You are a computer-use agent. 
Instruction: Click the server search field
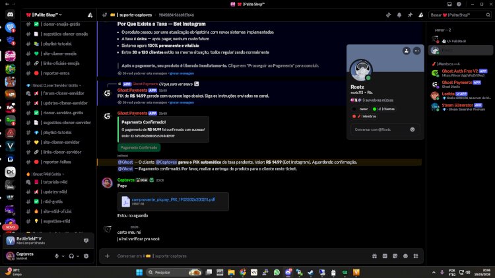click(x=460, y=15)
